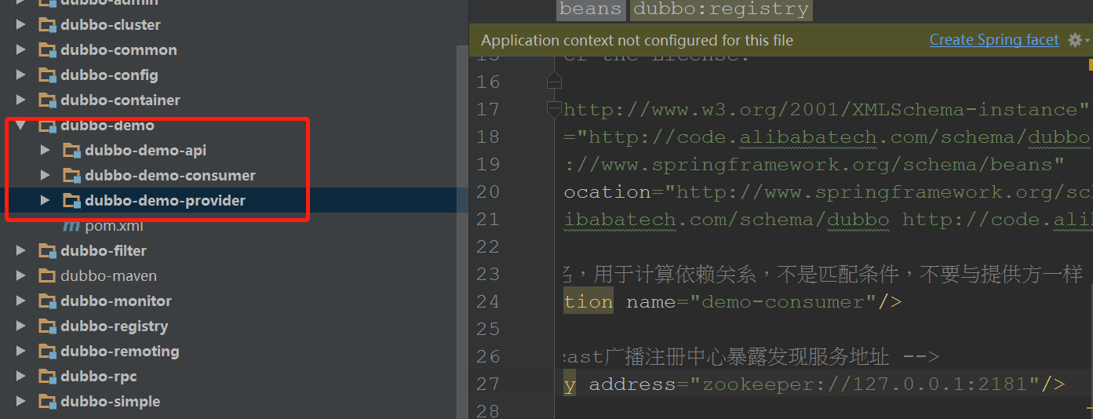Expand the dubbo-remoting module
The height and width of the screenshot is (419, 1093).
tap(21, 352)
